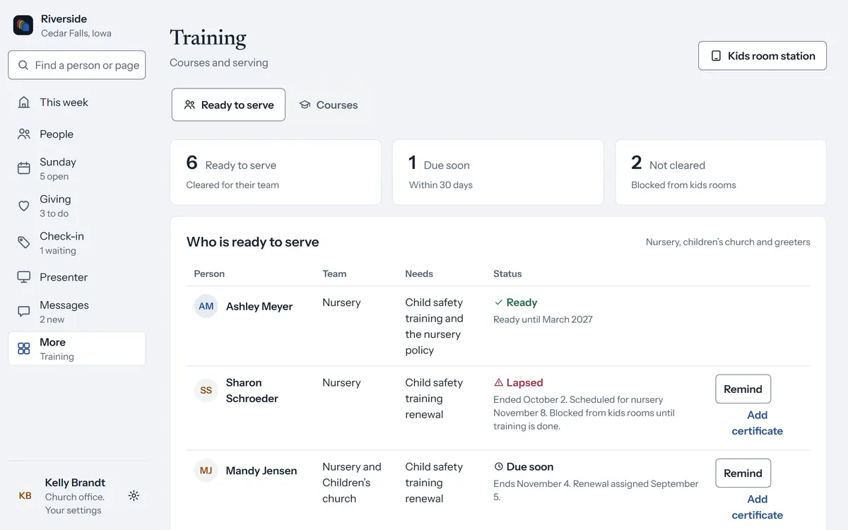This screenshot has height=530, width=848.
Task: Open Sharon Schroeder's name
Action: (x=252, y=391)
